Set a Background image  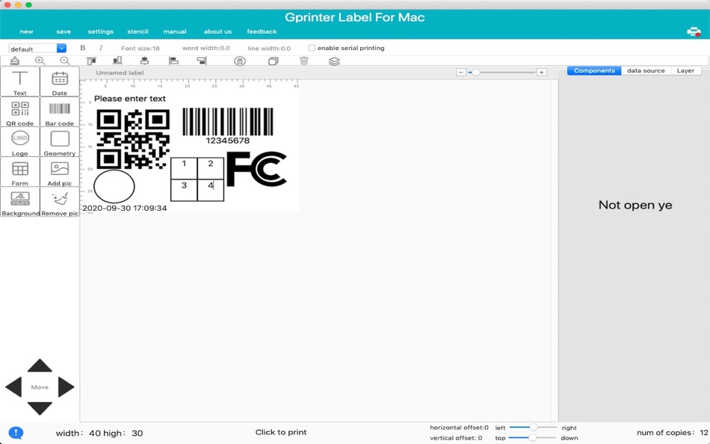pos(20,202)
